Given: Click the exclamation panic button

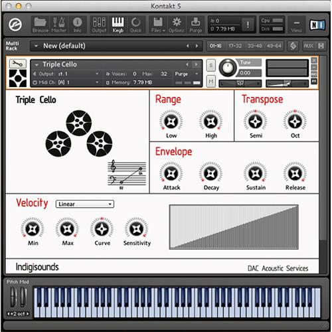Looking at the screenshot, I should pyautogui.click(x=248, y=25).
